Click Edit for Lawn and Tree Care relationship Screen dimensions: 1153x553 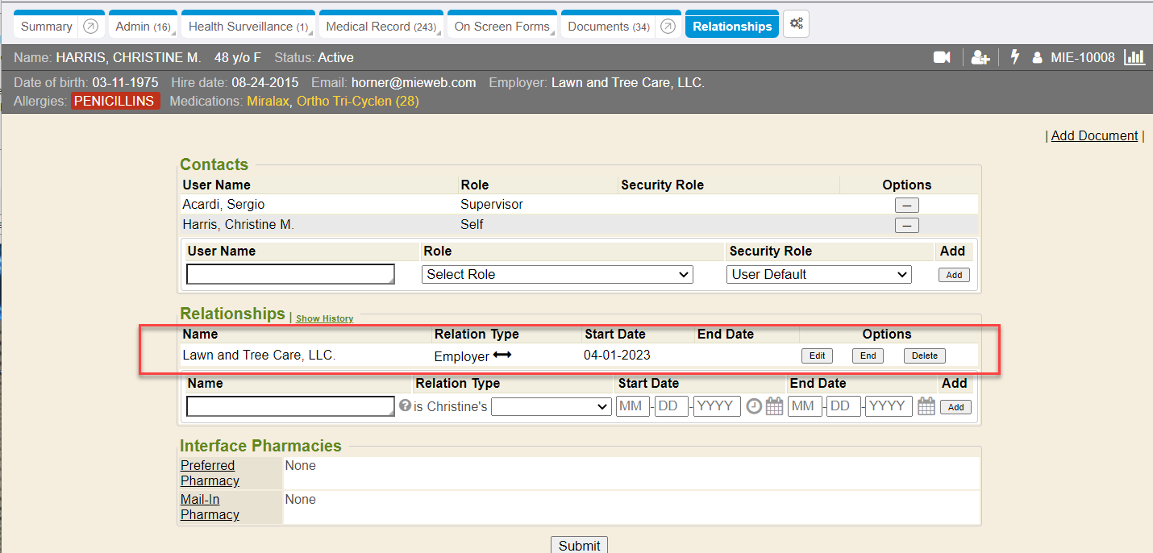pos(817,355)
